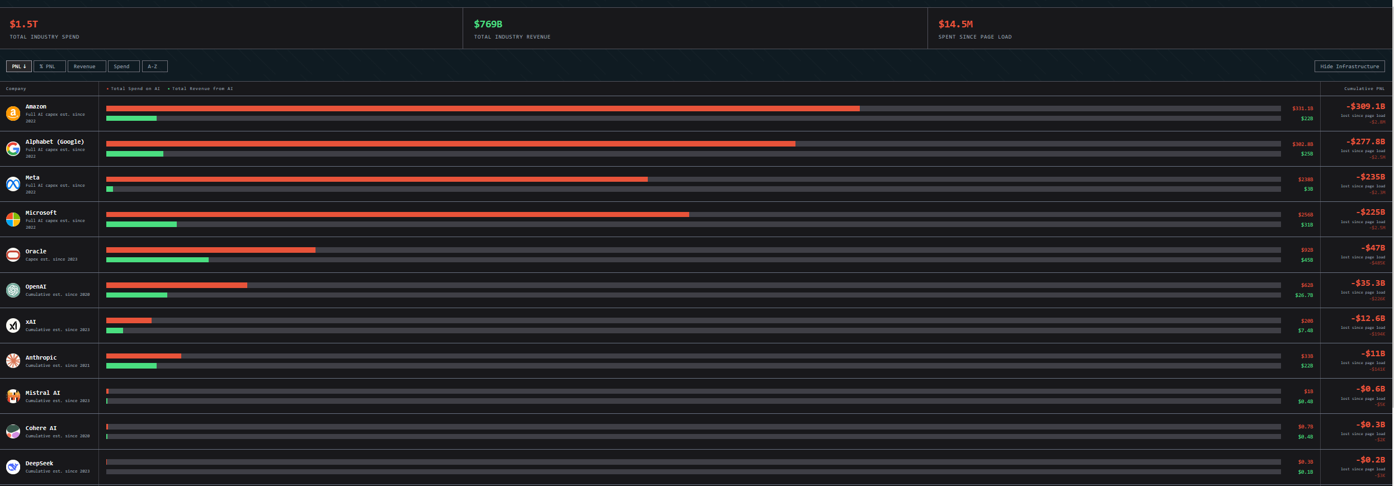Click Meta's -$235B cumulative PNL
The image size is (1394, 486).
1371,177
